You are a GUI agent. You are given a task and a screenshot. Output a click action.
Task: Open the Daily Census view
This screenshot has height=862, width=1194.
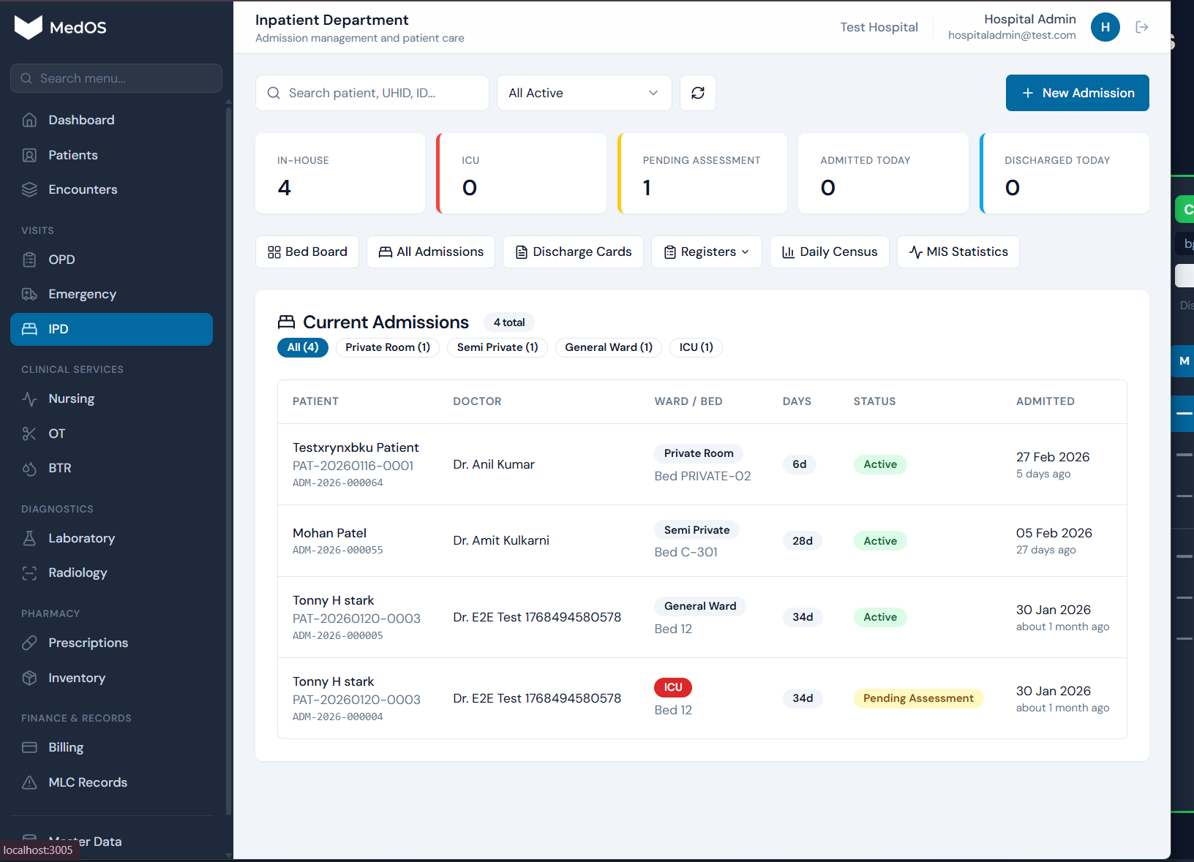pyautogui.click(x=829, y=252)
